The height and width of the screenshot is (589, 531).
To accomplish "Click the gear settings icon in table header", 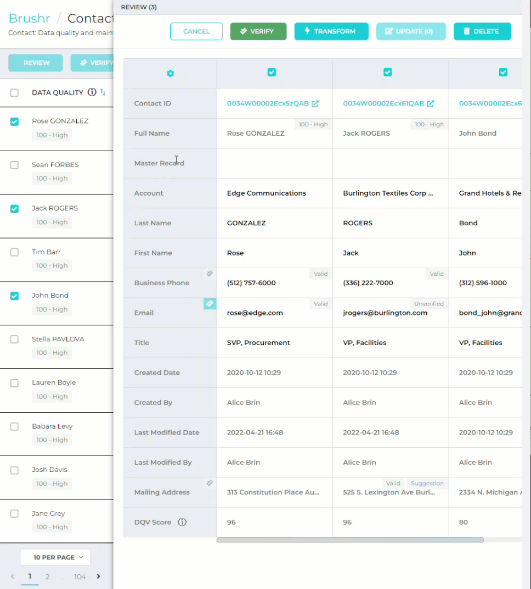I will point(170,74).
